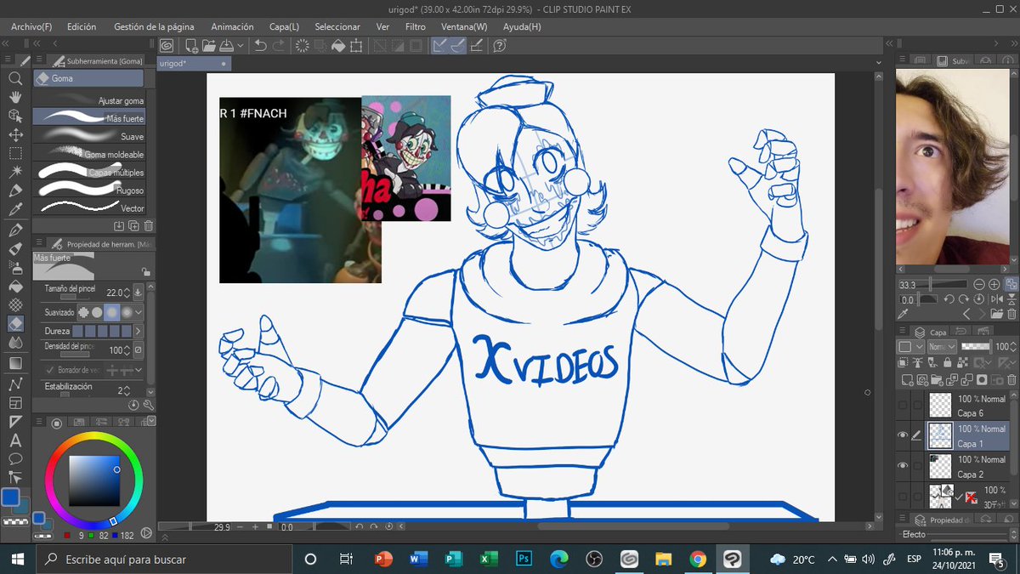
Task: Select the Capas múltiples eraser
Action: [x=89, y=172]
